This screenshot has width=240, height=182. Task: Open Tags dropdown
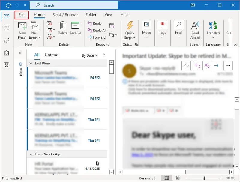tap(162, 29)
